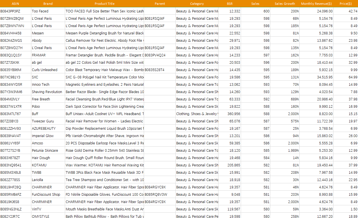Select the Brand column header
This screenshot has height=218, width=358.
click(48, 4)
